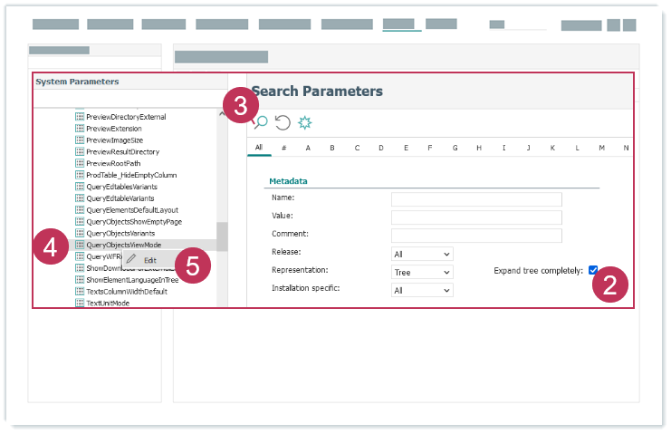Click the Name input field
Screen dimensions: 671x434
pos(476,198)
